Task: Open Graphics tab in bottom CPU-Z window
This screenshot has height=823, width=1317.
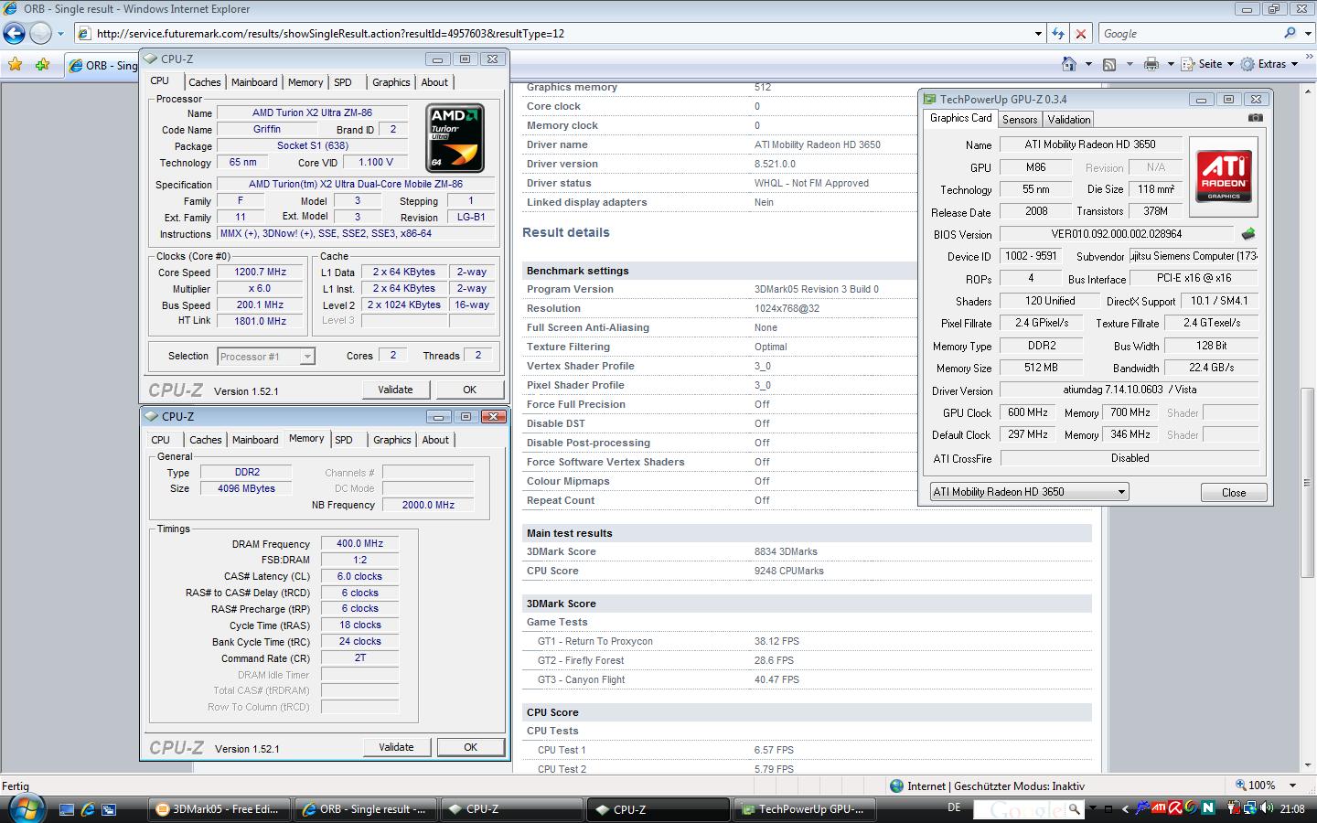Action: click(x=392, y=440)
